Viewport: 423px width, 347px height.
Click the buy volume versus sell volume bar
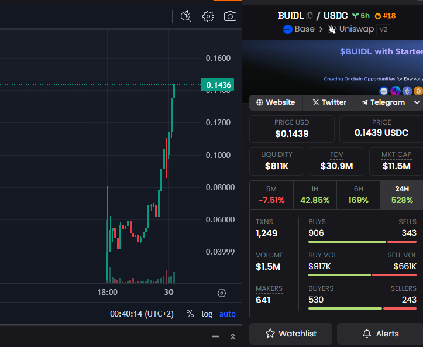point(362,275)
